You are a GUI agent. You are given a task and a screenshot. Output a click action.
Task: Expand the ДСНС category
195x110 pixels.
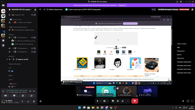(11, 80)
